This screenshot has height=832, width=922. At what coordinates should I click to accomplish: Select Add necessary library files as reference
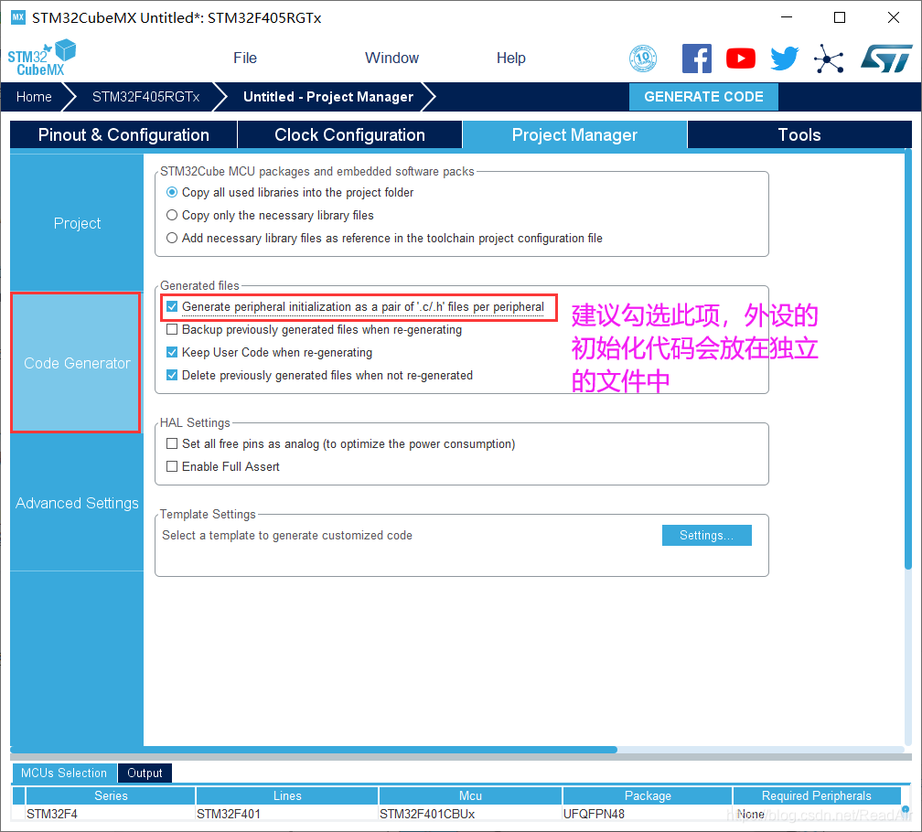[x=172, y=238]
